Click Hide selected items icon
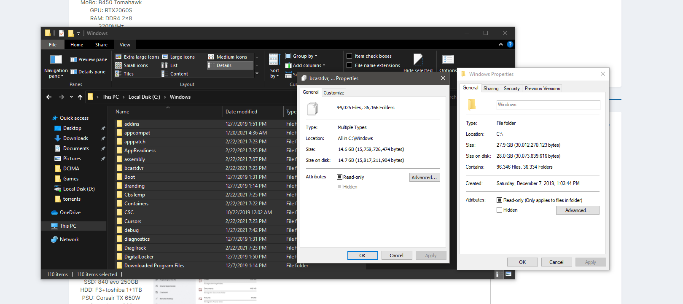The height and width of the screenshot is (304, 683). (418, 59)
